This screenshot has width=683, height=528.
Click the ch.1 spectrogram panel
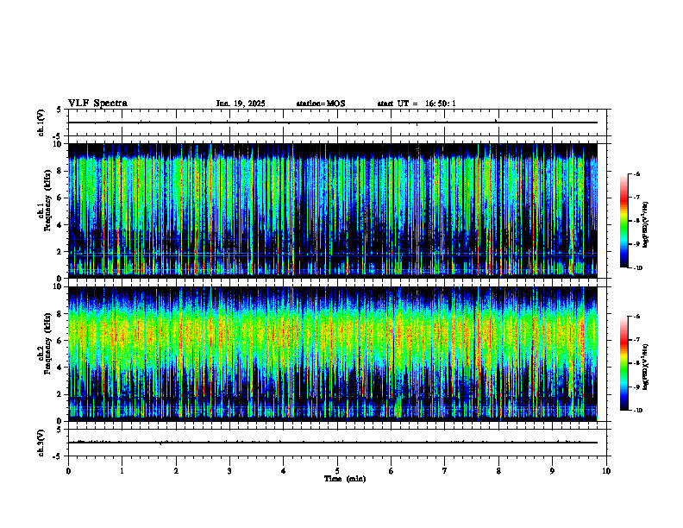pos(332,211)
